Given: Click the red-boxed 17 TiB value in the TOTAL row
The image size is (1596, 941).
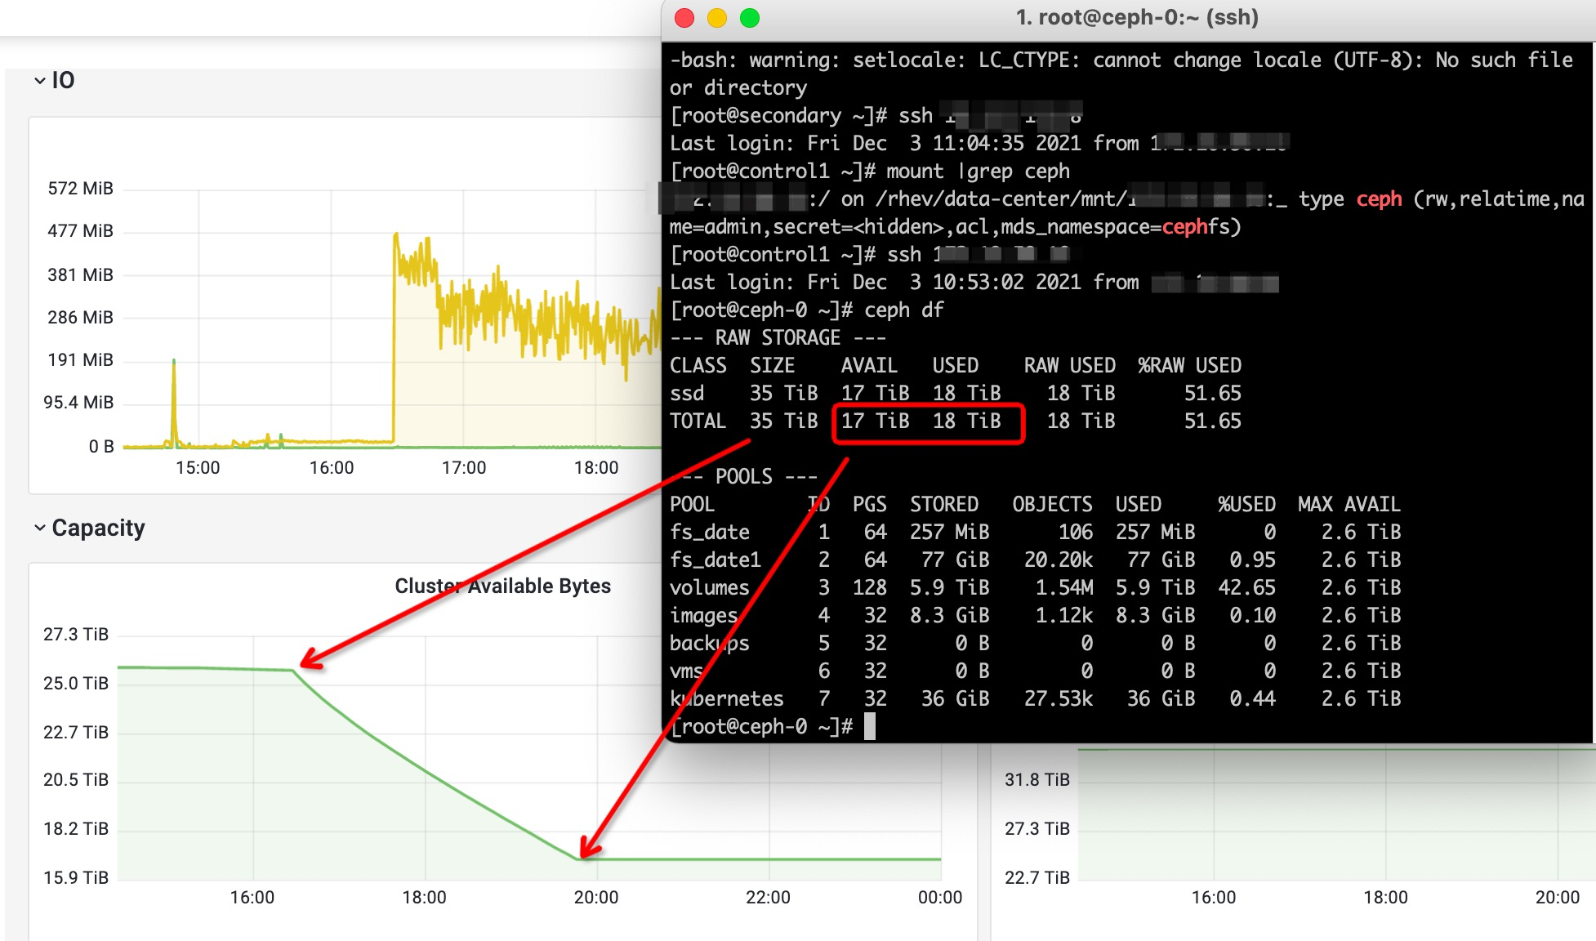Looking at the screenshot, I should click(875, 421).
